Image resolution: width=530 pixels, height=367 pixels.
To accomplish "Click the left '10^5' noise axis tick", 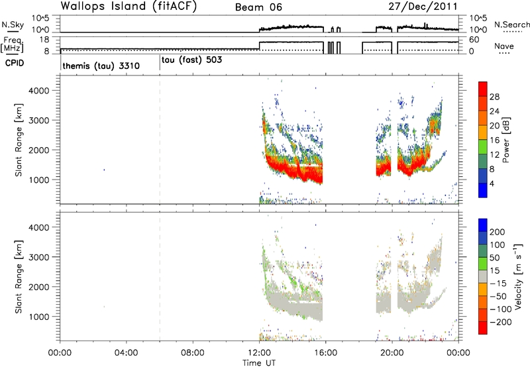I will point(40,19).
